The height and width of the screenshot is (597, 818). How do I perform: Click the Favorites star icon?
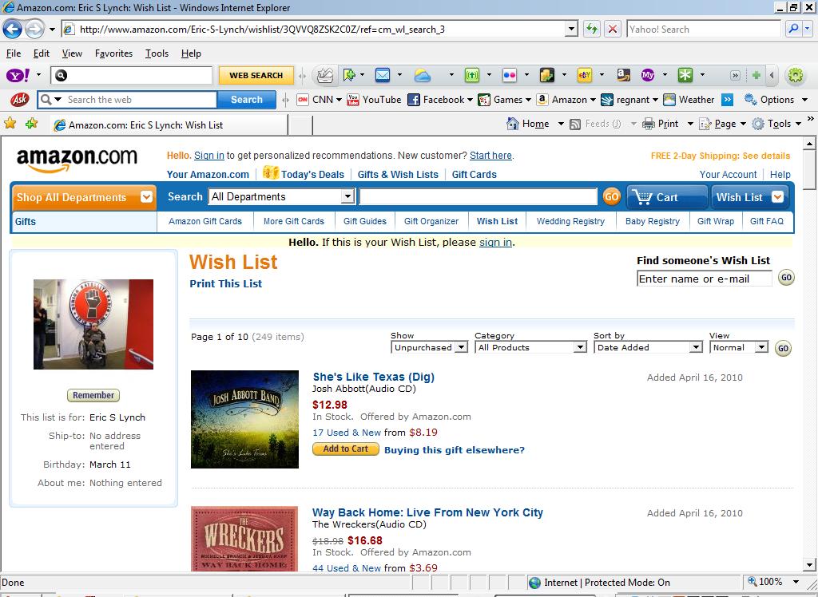click(10, 124)
